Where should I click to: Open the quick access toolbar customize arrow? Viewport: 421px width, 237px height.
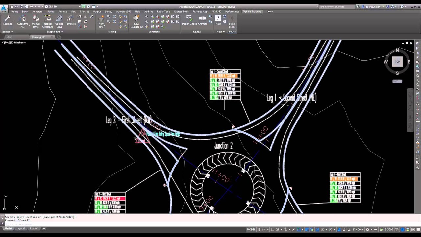[x=97, y=7]
